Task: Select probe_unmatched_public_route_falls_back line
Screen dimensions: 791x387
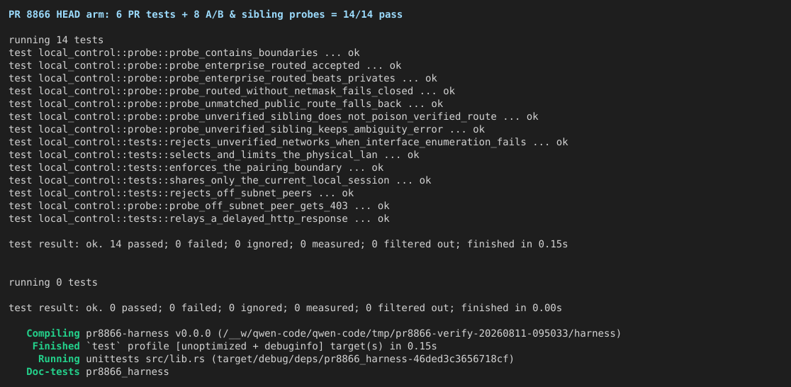Action: point(226,104)
